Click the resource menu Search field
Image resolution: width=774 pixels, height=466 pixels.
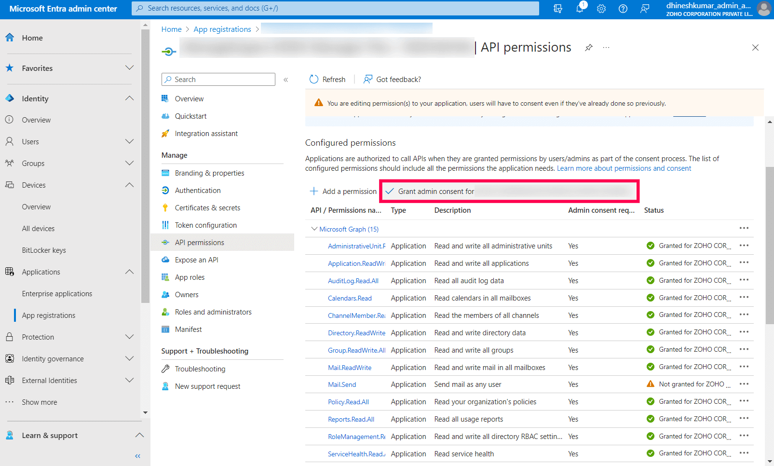[218, 80]
